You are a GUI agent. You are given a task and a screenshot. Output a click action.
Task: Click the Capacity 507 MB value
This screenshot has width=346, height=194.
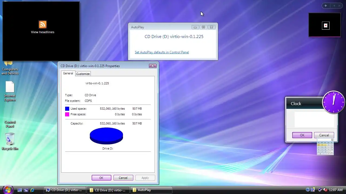tap(137, 123)
